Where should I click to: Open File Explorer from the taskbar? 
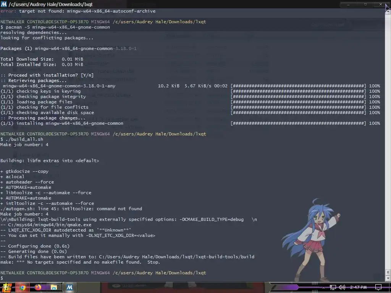coord(53,288)
